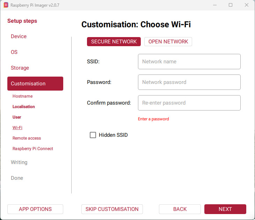Switch to the Open Network tab

click(168, 42)
